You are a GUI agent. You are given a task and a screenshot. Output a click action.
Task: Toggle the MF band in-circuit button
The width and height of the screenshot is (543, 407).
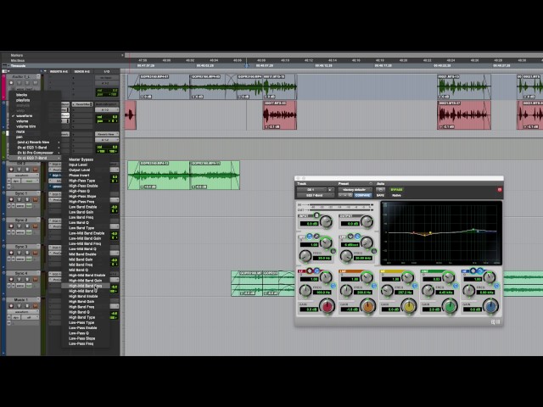pyautogui.click(x=415, y=286)
